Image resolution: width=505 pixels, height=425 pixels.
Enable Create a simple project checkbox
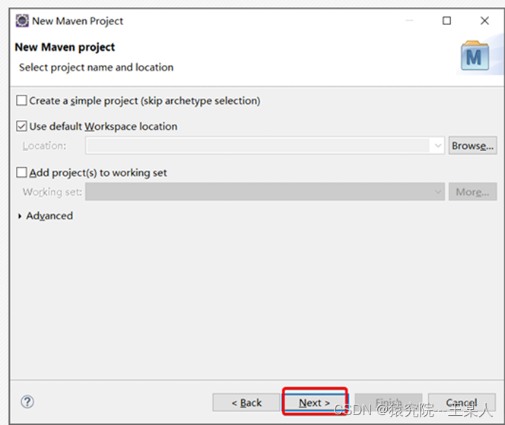(x=21, y=100)
